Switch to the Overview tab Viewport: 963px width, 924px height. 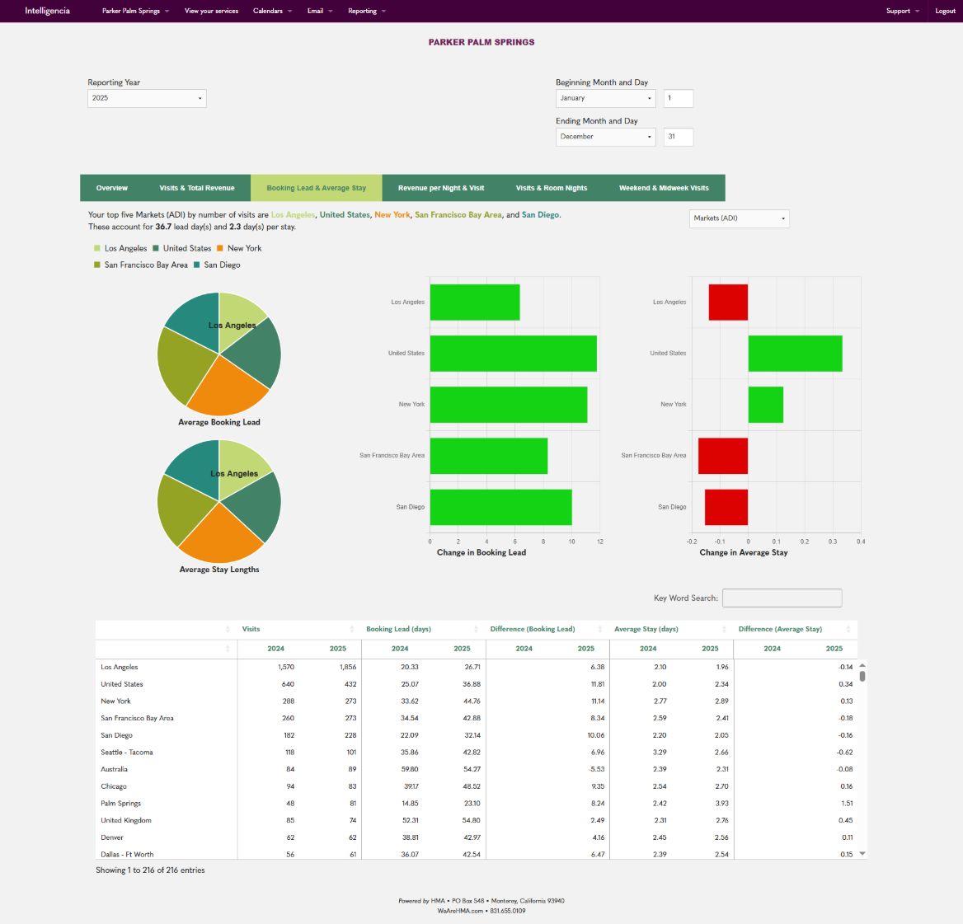(112, 188)
